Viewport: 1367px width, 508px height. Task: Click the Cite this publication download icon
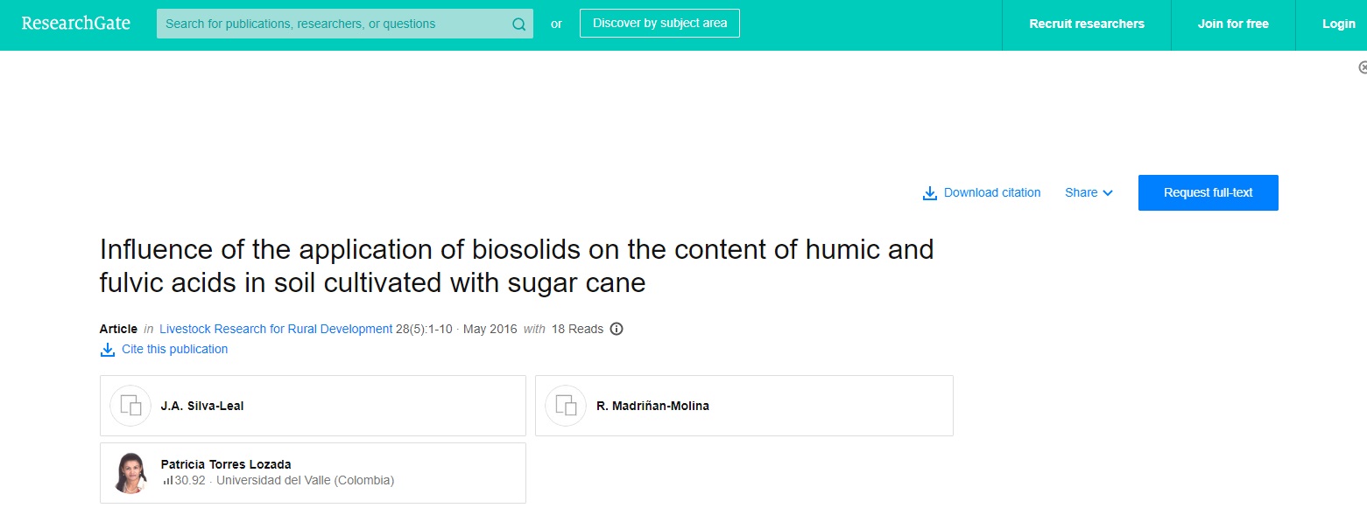108,350
